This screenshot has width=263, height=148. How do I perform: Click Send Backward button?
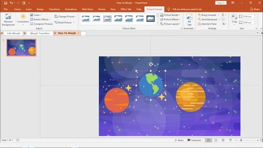coord(208,19)
